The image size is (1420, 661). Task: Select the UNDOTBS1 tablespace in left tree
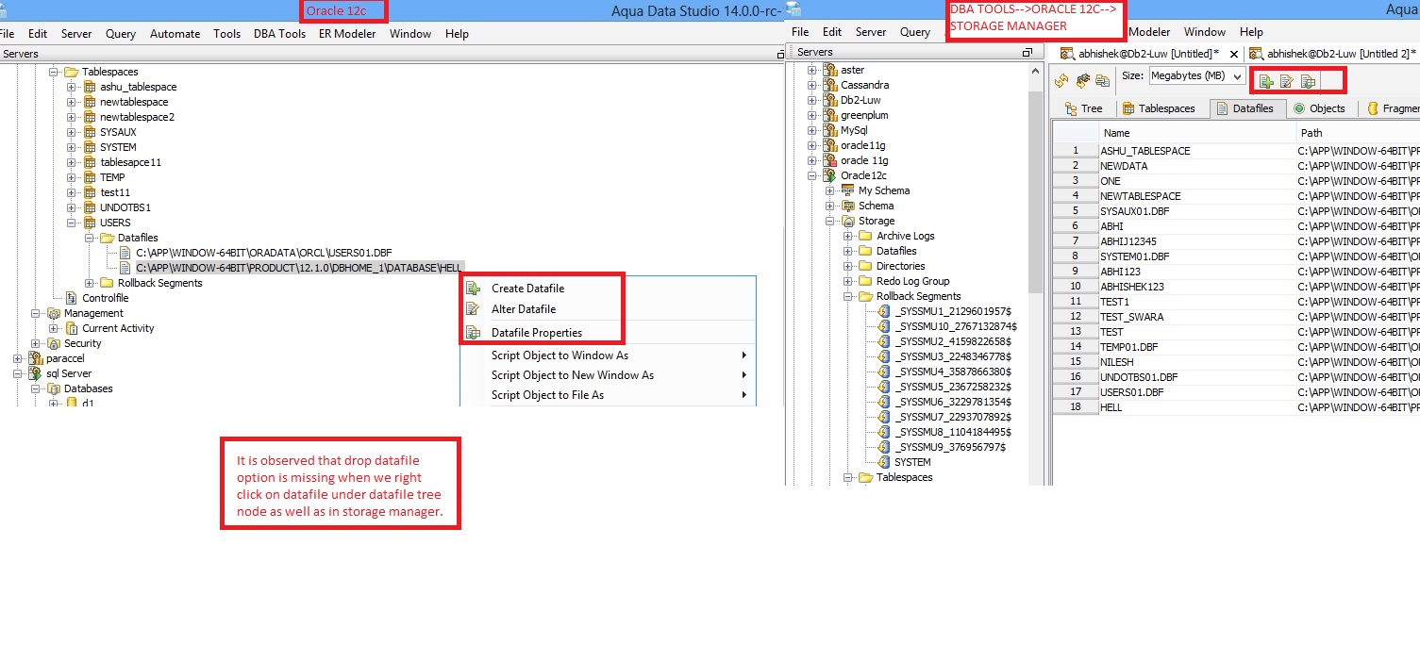(125, 207)
